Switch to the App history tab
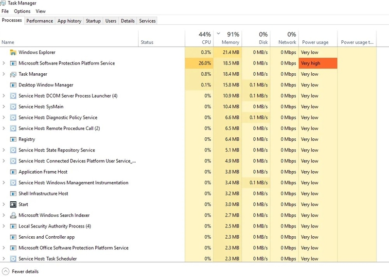Viewport: 389px width, 277px height. click(70, 21)
